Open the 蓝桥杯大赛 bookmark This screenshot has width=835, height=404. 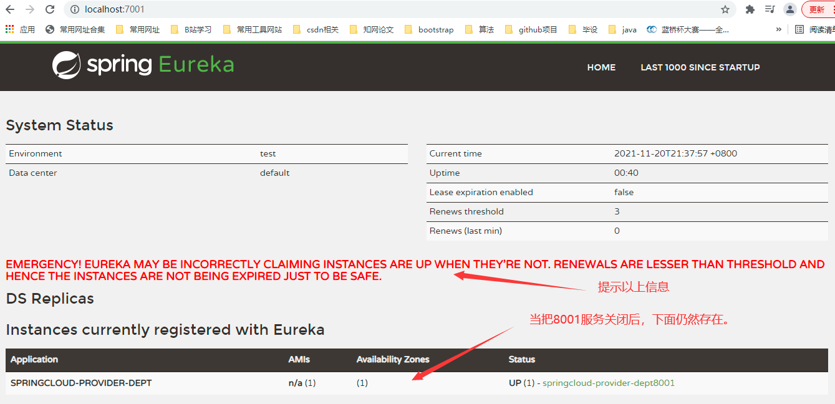[x=688, y=29]
